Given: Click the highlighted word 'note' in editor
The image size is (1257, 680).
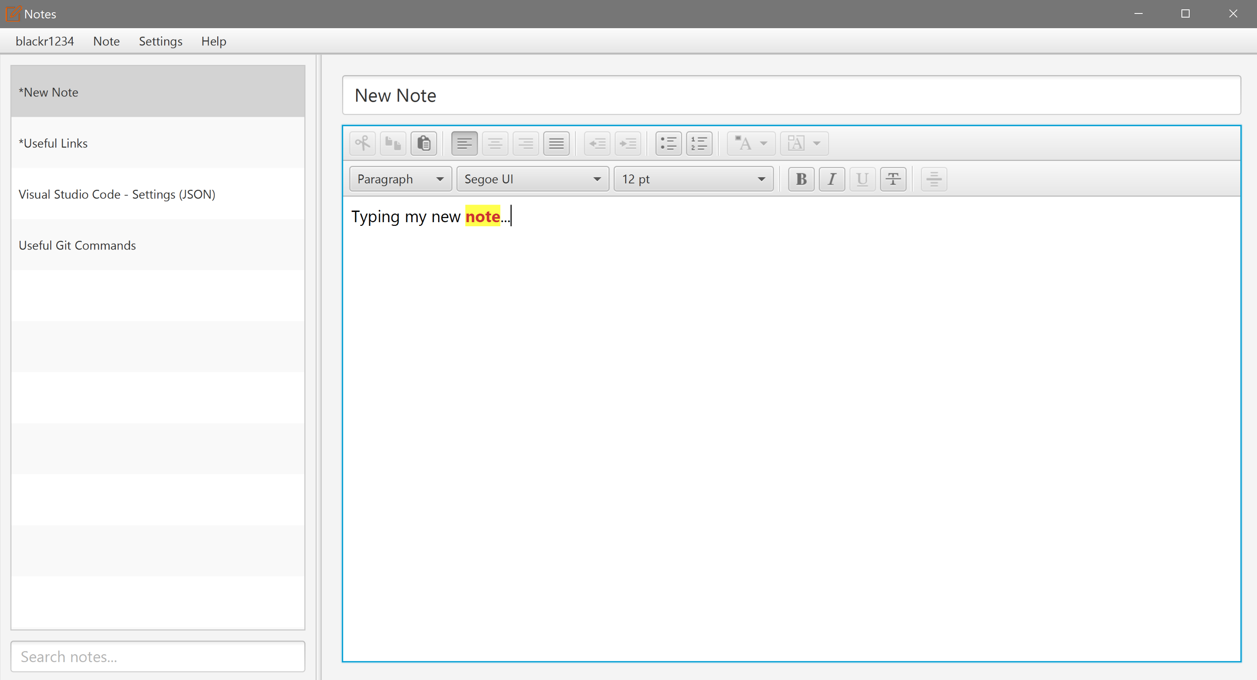Looking at the screenshot, I should pyautogui.click(x=483, y=216).
